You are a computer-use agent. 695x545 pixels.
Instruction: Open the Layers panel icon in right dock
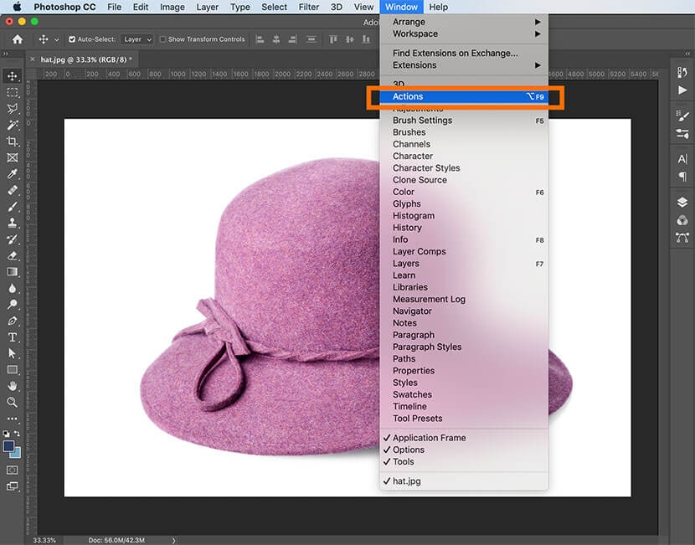pyautogui.click(x=682, y=202)
